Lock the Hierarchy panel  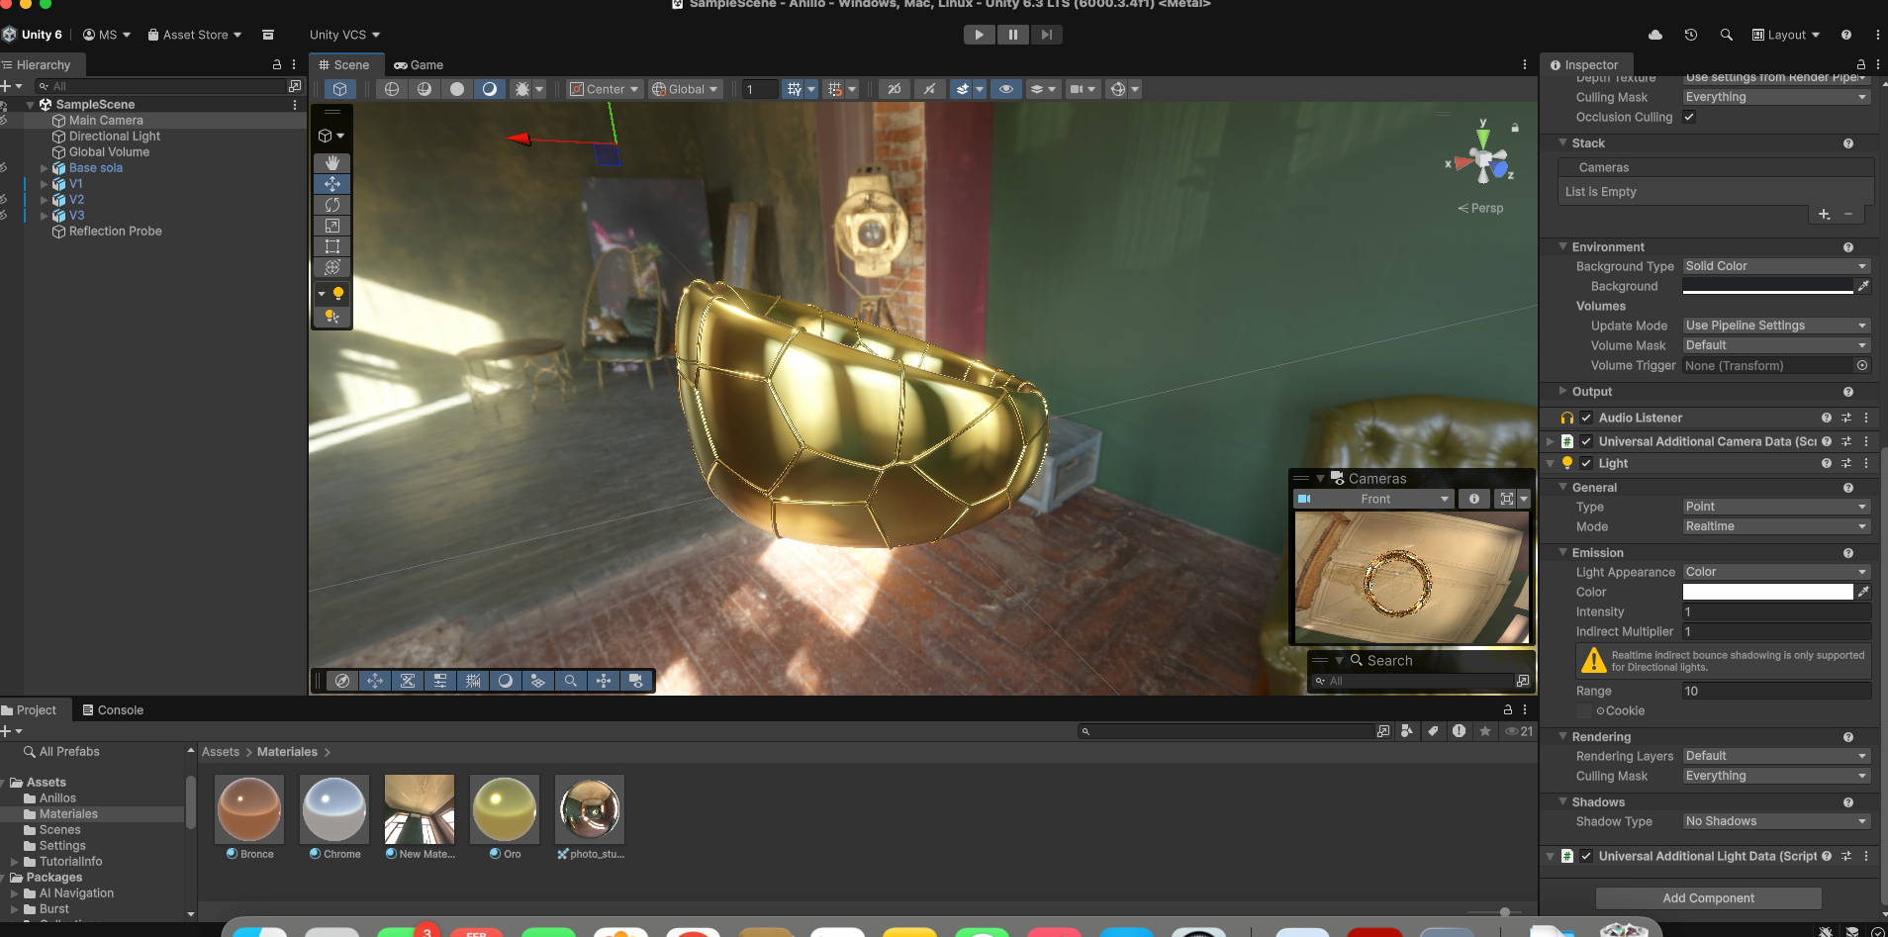pos(277,64)
